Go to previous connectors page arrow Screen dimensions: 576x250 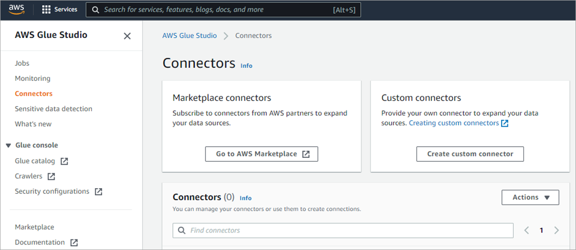coord(526,231)
